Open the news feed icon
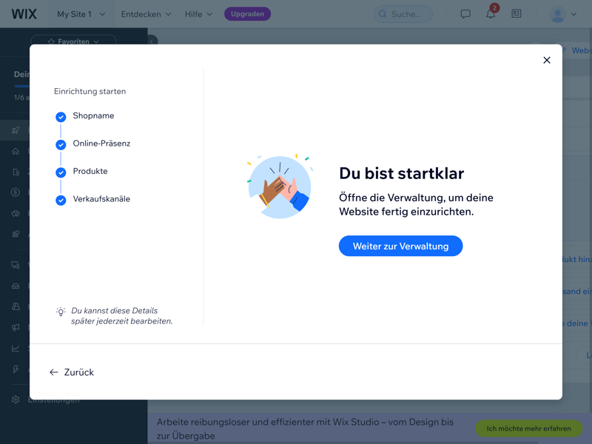 (516, 14)
